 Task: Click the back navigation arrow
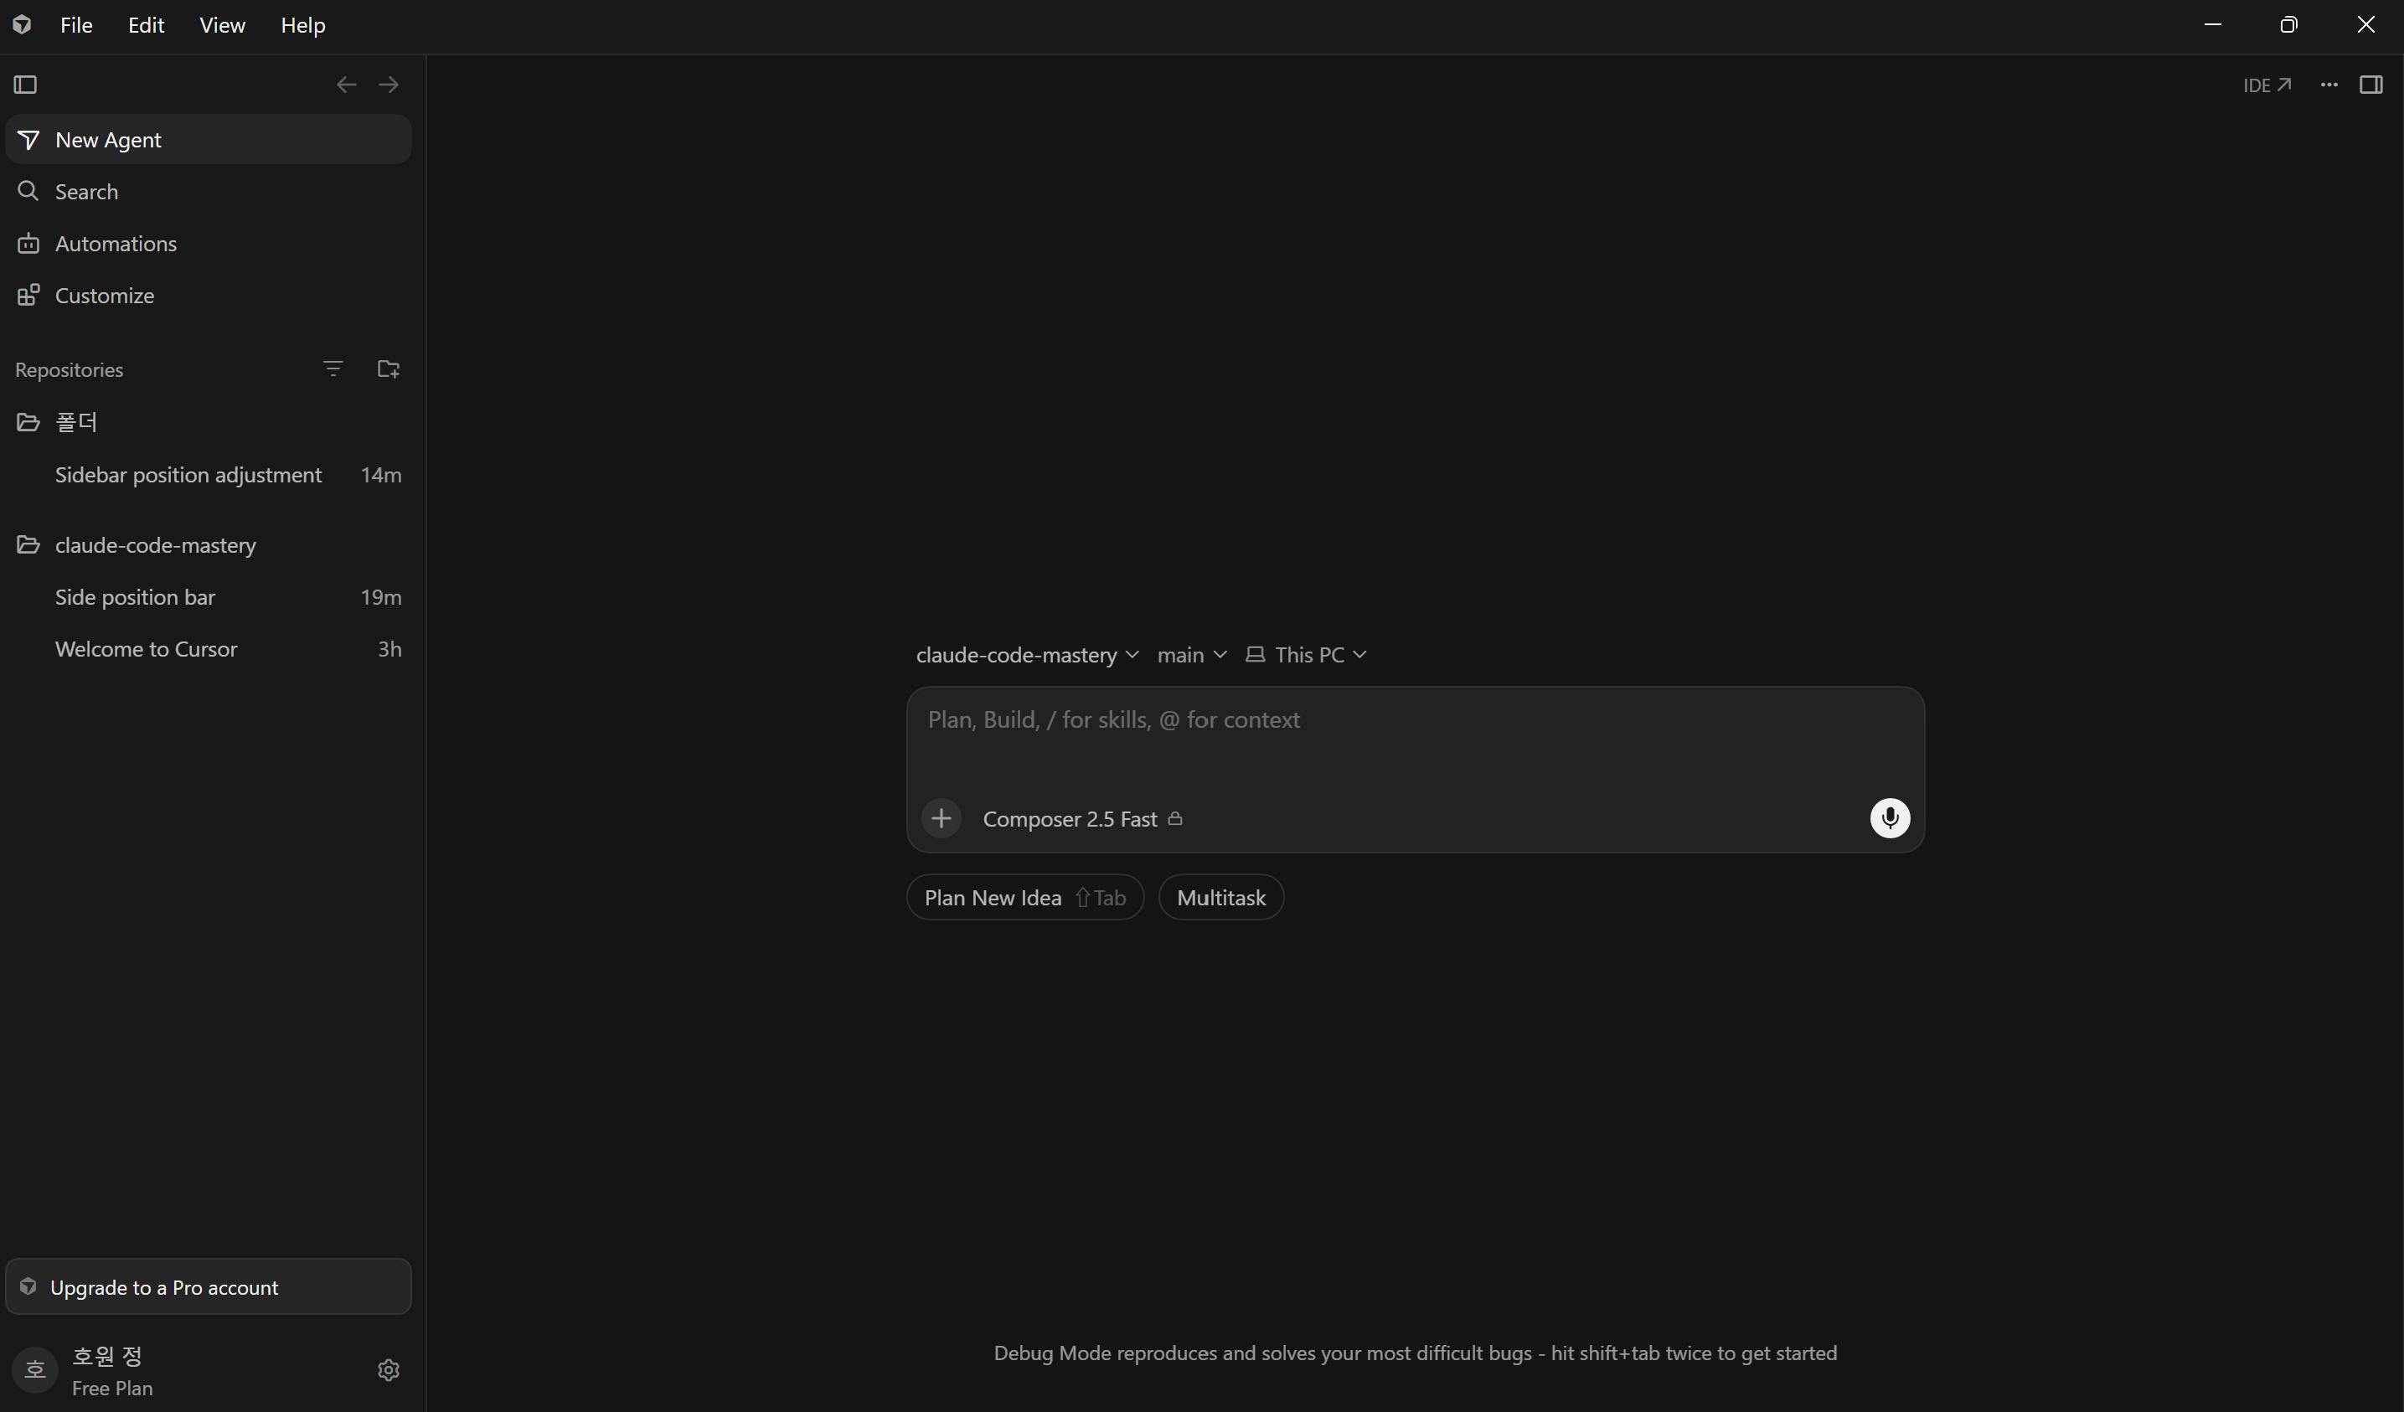(346, 85)
